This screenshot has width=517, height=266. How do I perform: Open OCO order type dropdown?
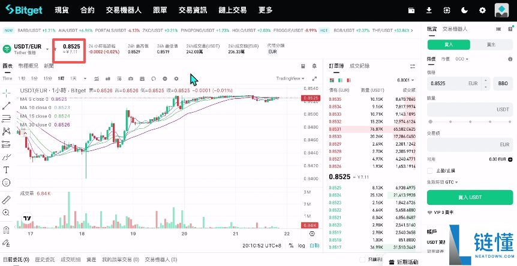coord(462,59)
